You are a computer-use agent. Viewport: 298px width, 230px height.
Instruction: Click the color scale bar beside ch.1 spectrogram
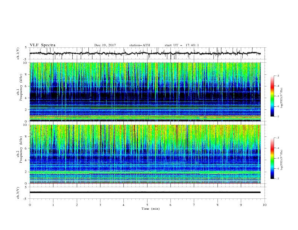(272, 96)
